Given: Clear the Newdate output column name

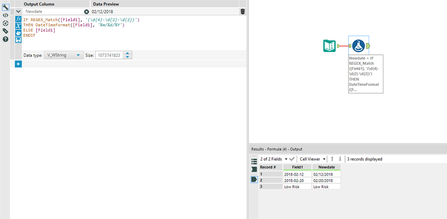Looking at the screenshot, I should (86, 12).
